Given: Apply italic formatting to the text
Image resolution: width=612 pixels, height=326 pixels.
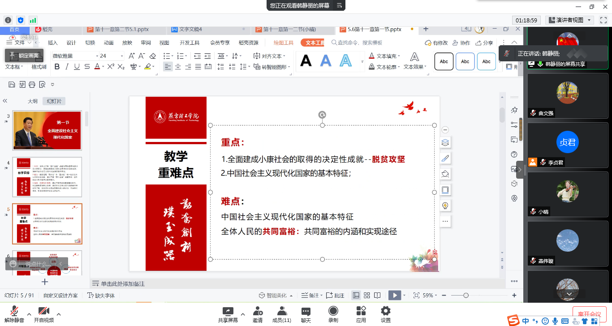Looking at the screenshot, I should [x=67, y=67].
